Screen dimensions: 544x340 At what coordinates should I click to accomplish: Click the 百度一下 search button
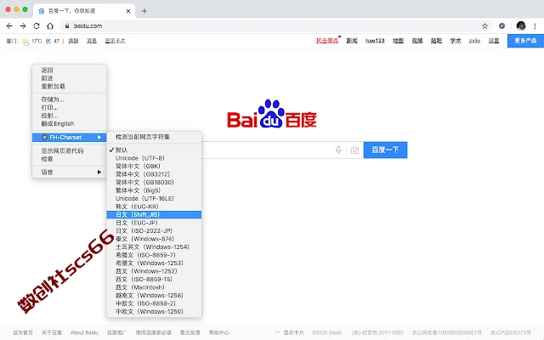click(385, 150)
